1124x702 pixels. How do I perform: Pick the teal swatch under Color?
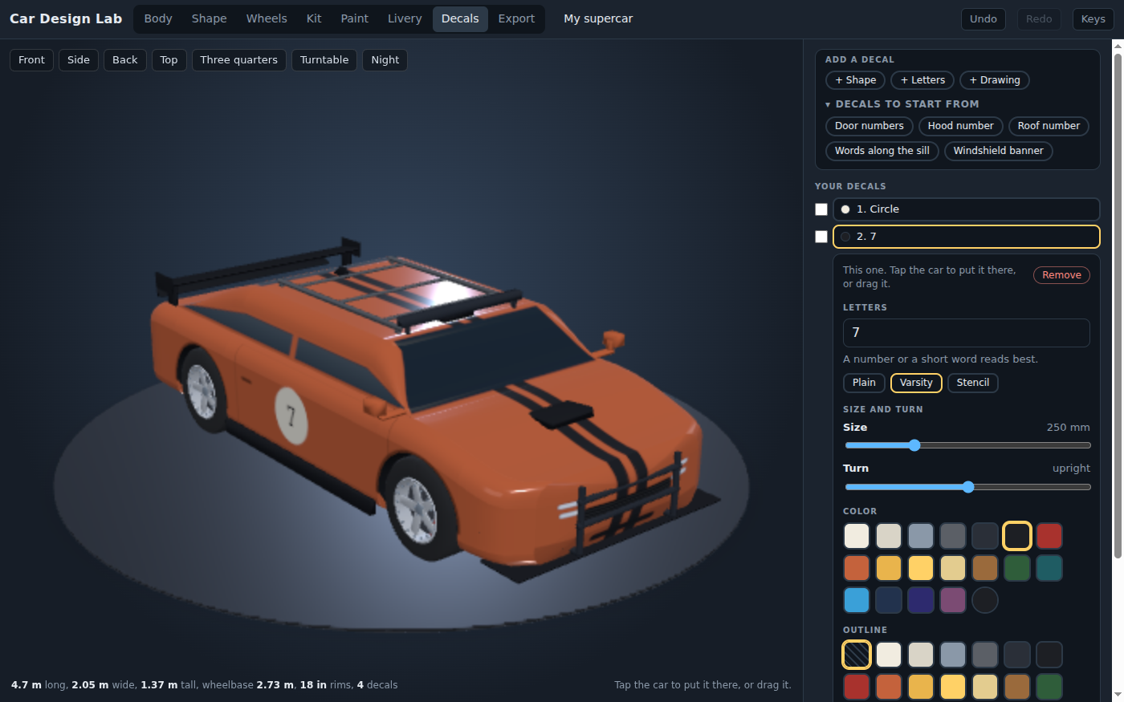tap(1049, 568)
